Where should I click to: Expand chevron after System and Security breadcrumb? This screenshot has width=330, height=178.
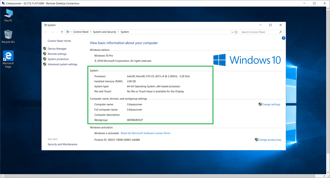118,32
